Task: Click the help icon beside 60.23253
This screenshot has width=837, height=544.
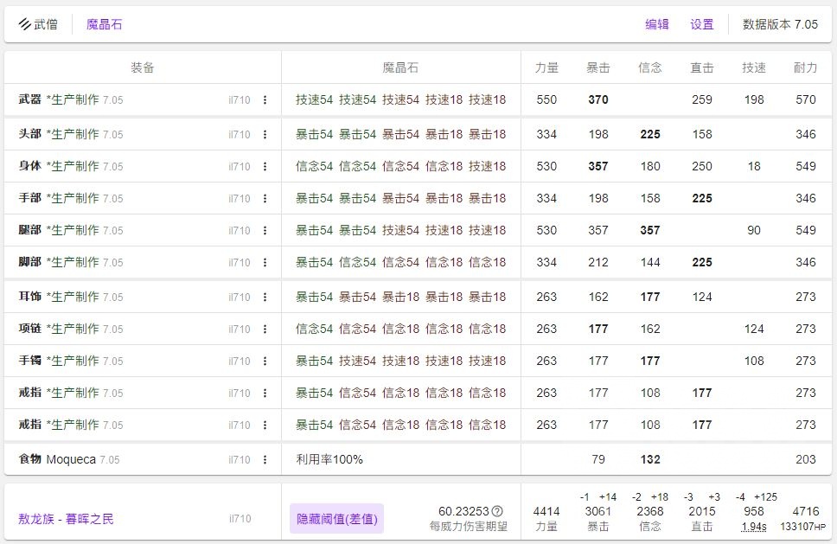Action: click(x=497, y=511)
